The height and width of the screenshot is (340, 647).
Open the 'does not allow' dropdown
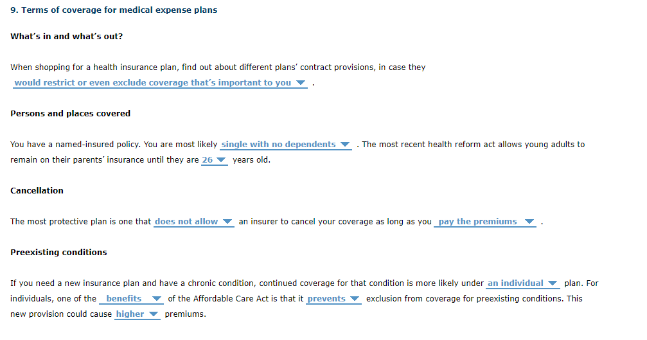tap(193, 222)
